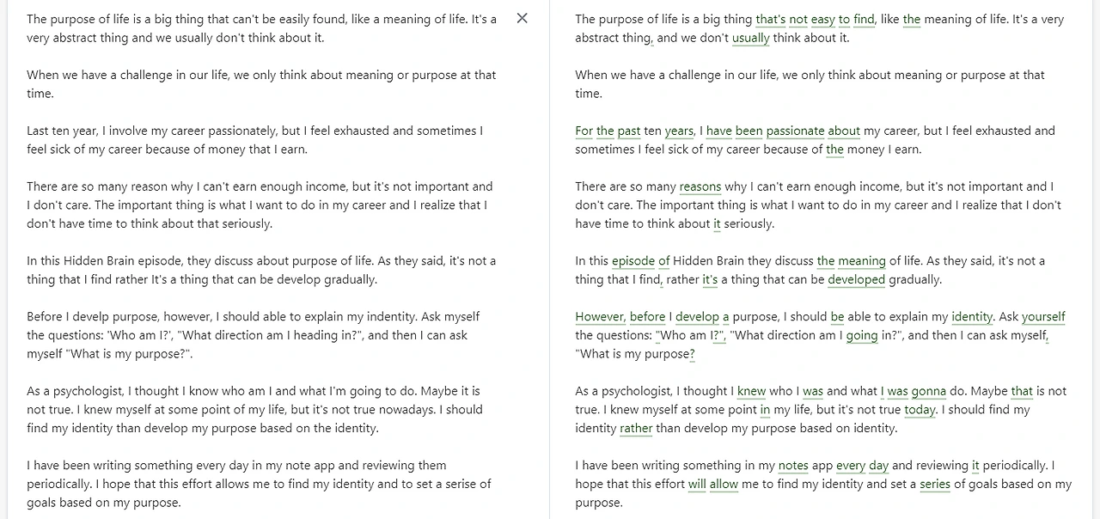
Task: Close the original text panel with X
Action: [x=522, y=18]
